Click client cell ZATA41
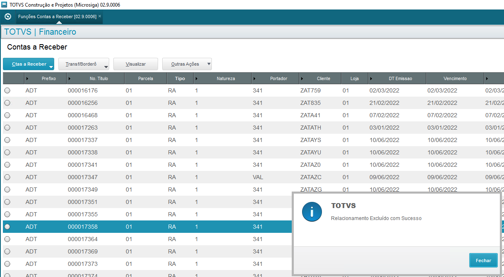The height and width of the screenshot is (277, 504). pyautogui.click(x=310, y=115)
